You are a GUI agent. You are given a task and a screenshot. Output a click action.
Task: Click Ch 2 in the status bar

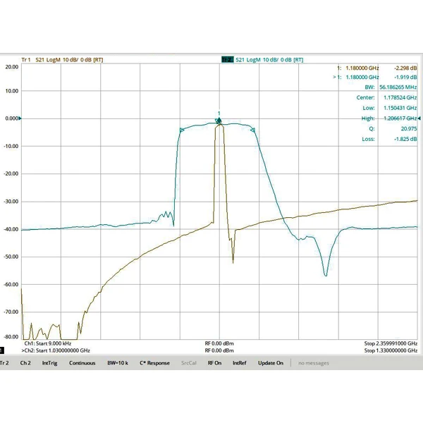click(x=25, y=363)
